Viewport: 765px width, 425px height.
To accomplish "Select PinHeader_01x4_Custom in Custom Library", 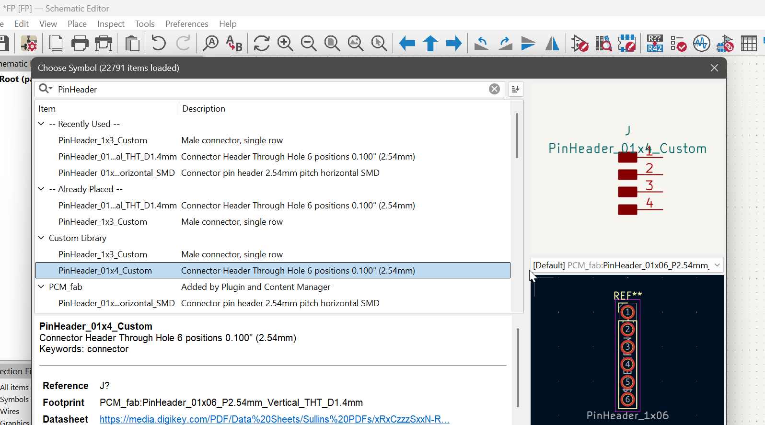I will point(273,271).
